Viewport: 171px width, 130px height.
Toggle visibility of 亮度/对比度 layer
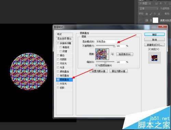coord(141,20)
